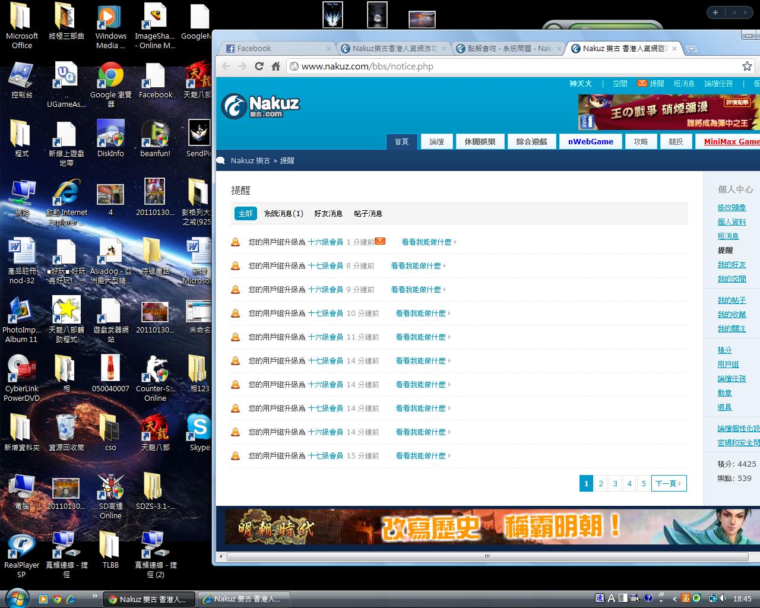Select the 好友消息 filter tab
The image size is (760, 608).
pyautogui.click(x=328, y=213)
